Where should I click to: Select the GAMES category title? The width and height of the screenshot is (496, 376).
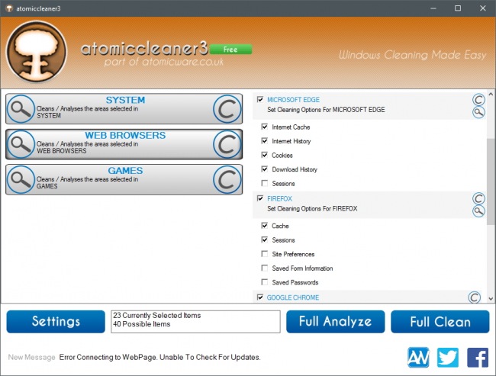pos(125,171)
